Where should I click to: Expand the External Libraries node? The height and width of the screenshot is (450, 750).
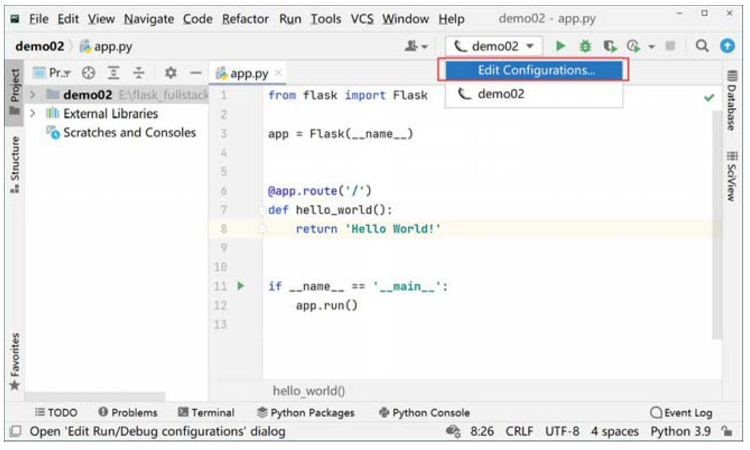pos(33,114)
